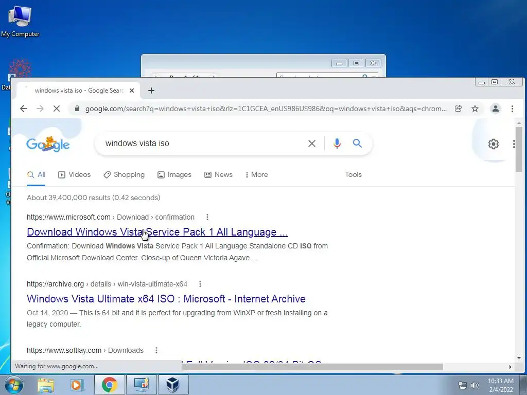527x395 pixels.
Task: Click the scroll up arrow
Action: [x=519, y=123]
